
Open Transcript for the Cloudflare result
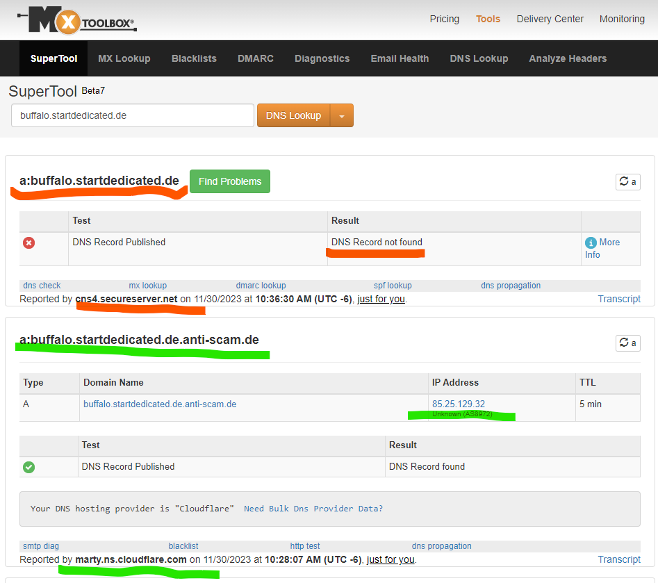(x=619, y=559)
